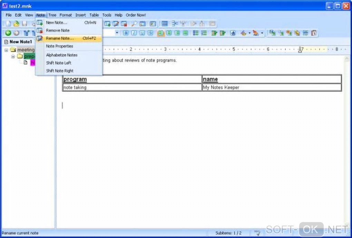Click the status bar tray icon near Subitems
The height and width of the screenshot is (238, 352).
pyautogui.click(x=257, y=233)
